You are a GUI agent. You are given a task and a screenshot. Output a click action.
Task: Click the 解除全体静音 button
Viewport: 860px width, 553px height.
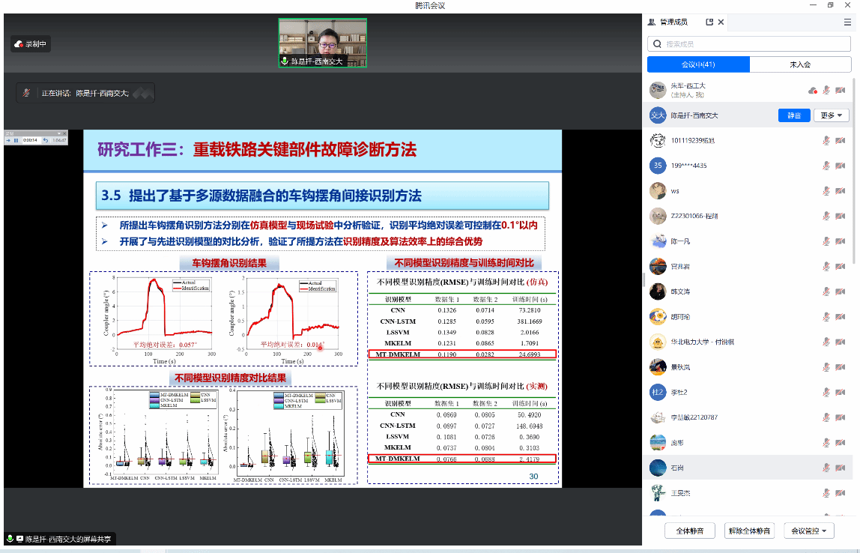click(x=749, y=531)
